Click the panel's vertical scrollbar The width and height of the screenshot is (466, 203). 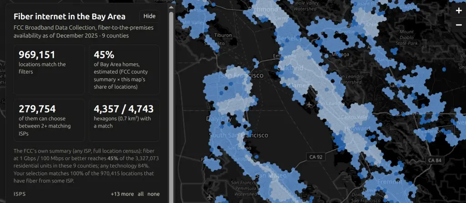[171, 107]
